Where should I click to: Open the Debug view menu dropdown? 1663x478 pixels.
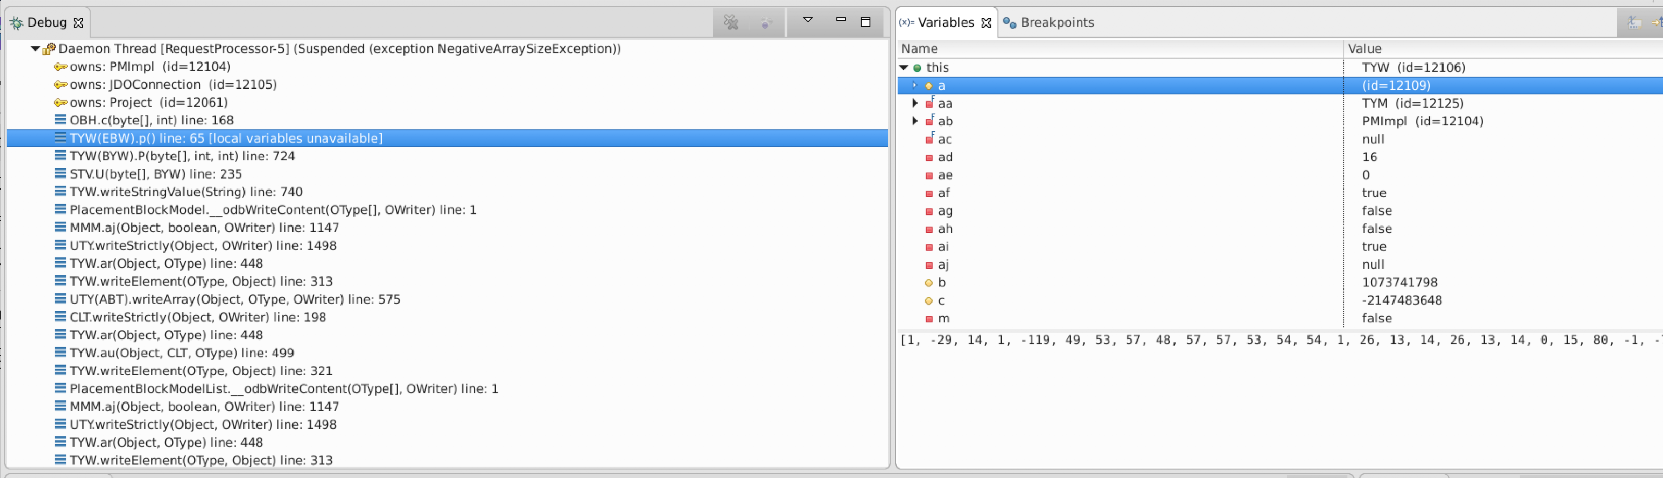tap(808, 20)
